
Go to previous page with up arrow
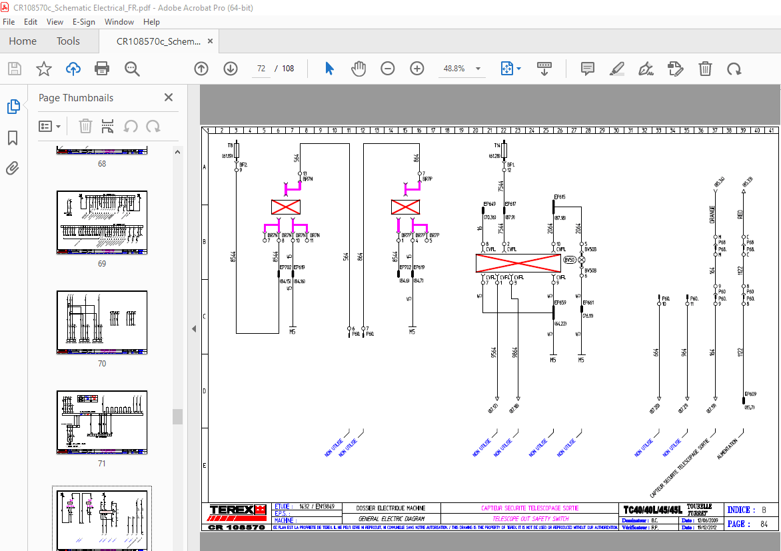201,68
